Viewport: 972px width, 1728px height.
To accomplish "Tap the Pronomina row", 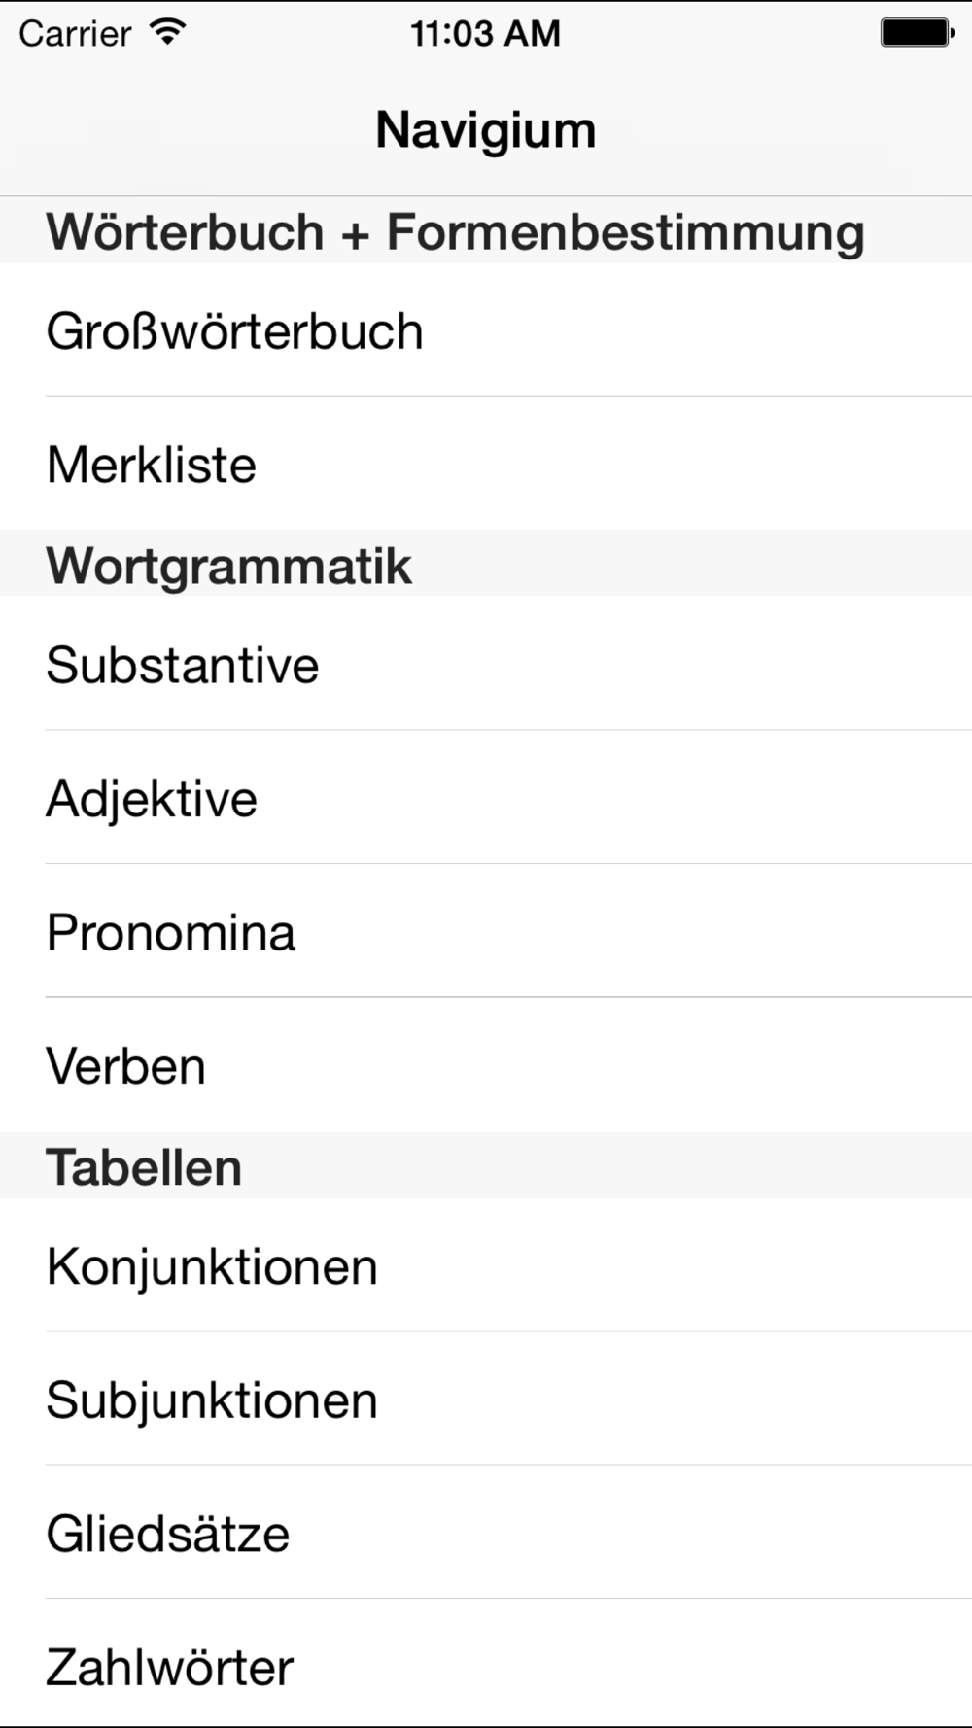I will [486, 931].
